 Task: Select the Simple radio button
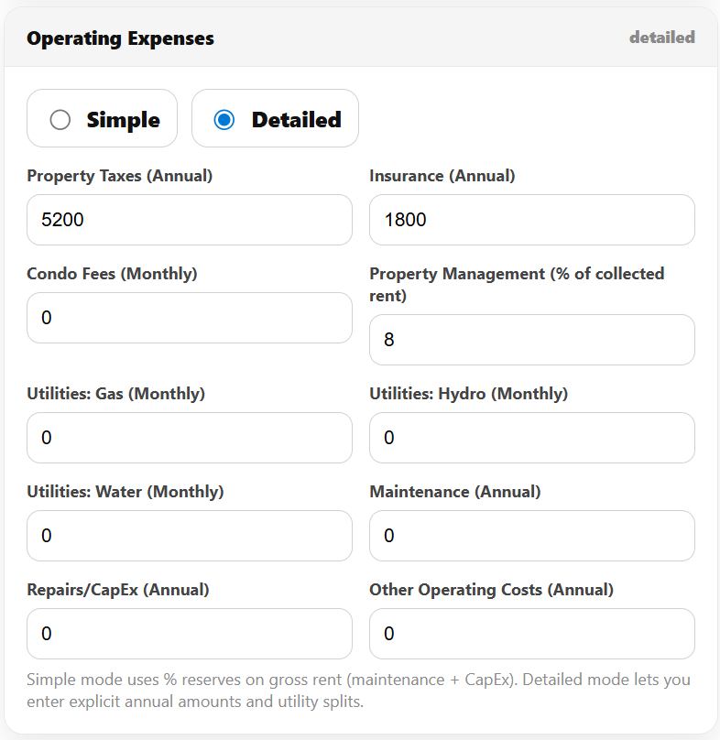[x=60, y=120]
